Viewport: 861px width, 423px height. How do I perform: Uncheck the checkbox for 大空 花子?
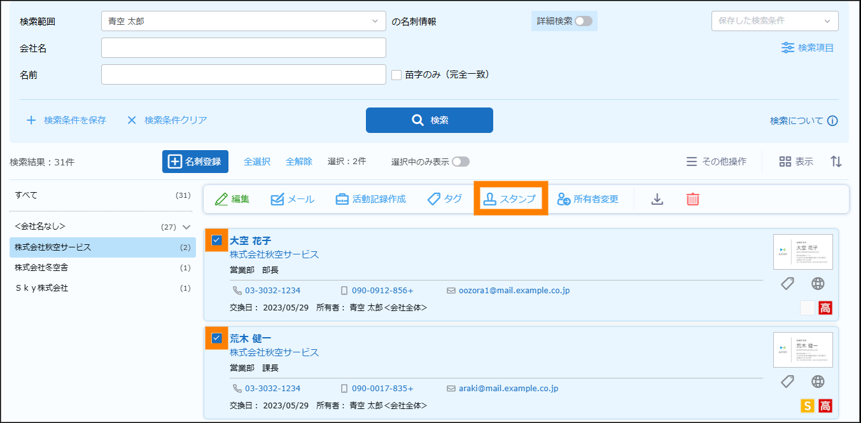coord(216,240)
